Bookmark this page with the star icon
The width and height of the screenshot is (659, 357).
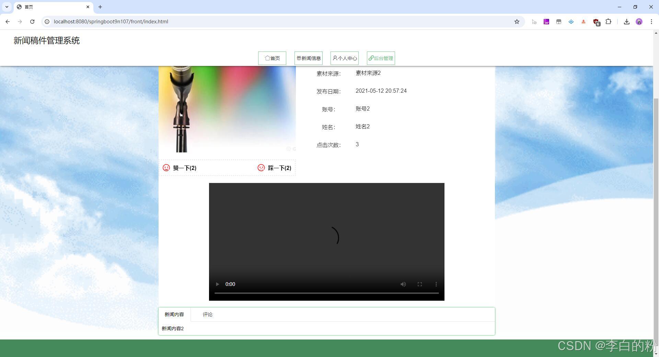coord(517,22)
